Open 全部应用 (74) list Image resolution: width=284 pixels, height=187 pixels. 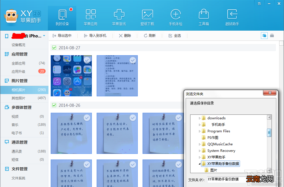[24, 63]
